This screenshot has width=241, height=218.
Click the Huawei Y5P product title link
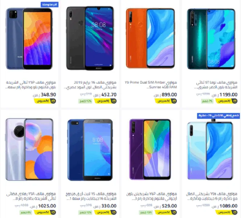[x=30, y=85]
